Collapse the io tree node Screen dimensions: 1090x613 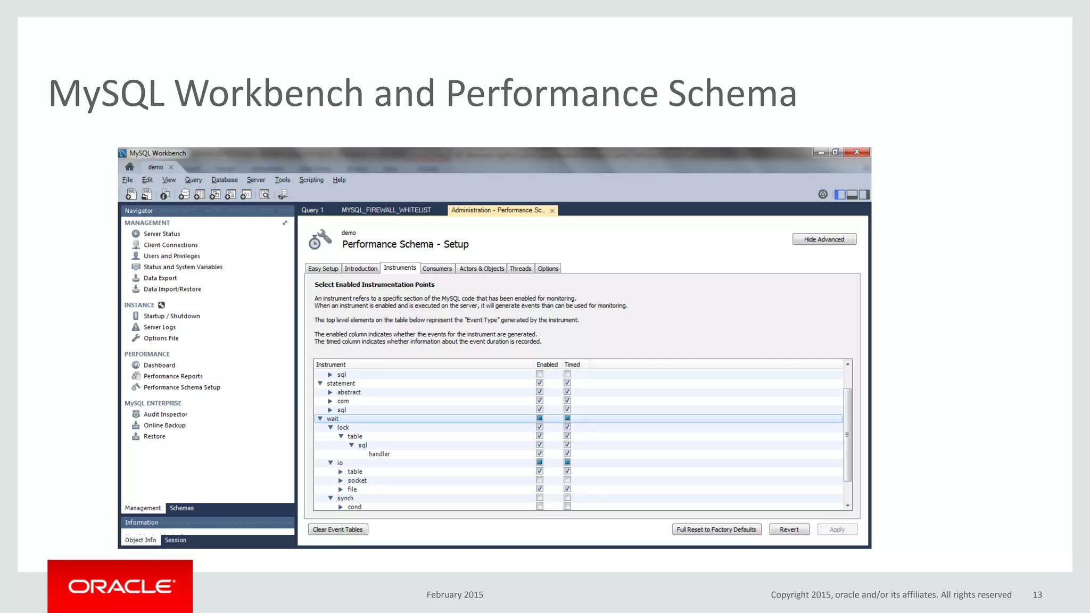click(x=331, y=463)
